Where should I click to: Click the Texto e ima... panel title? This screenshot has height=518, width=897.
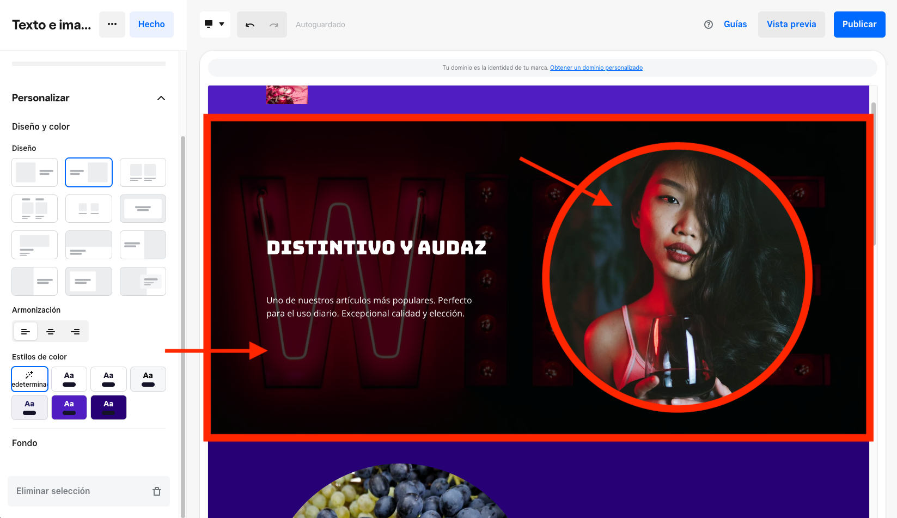(x=52, y=25)
